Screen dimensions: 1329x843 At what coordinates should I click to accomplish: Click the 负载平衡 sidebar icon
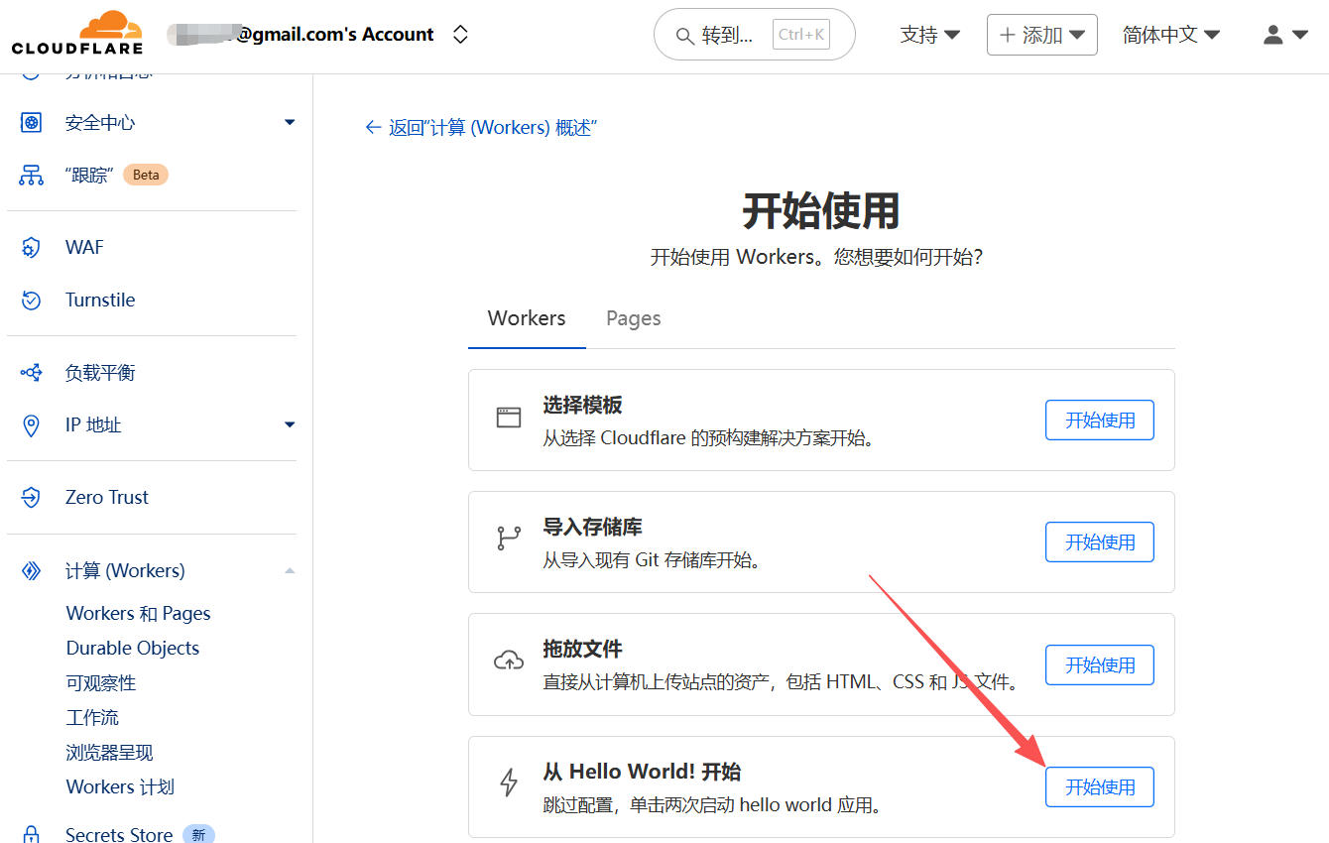pos(32,373)
